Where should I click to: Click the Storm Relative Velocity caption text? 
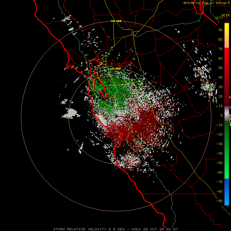coord(115,229)
